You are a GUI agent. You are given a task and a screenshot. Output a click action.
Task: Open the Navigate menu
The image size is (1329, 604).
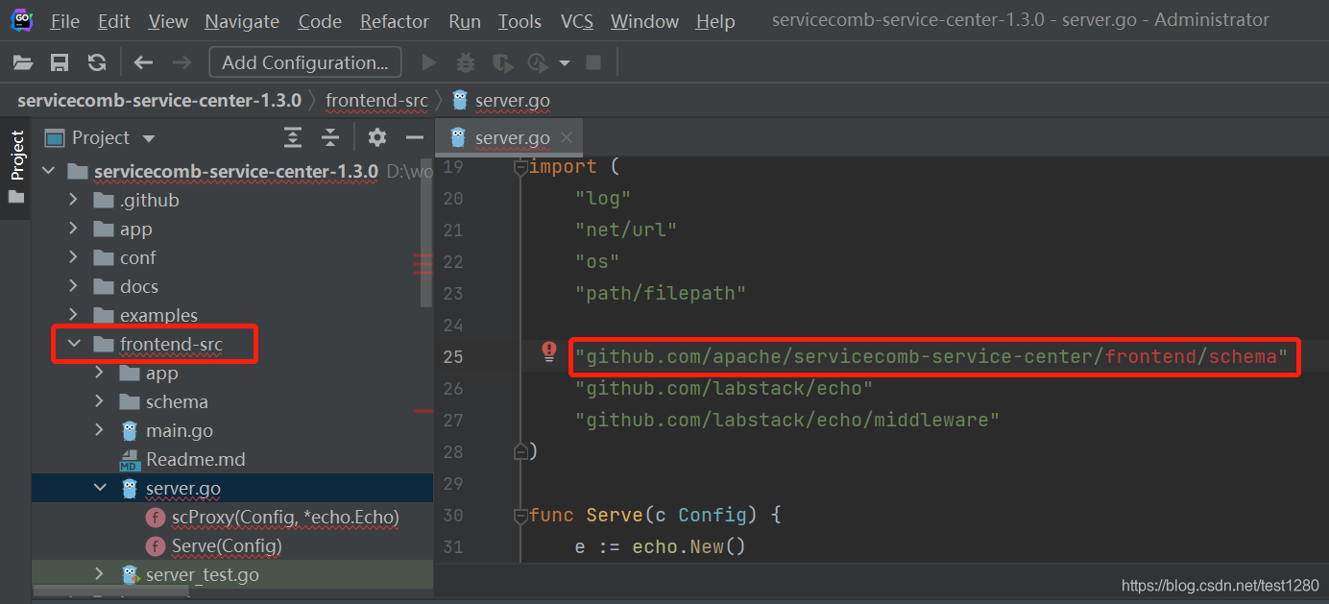pos(242,20)
